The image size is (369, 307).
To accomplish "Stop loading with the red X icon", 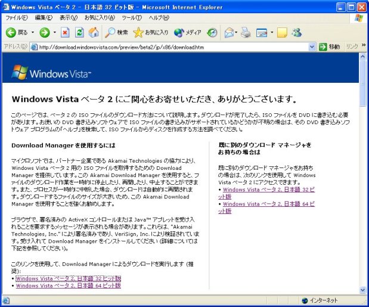I will tap(66, 32).
